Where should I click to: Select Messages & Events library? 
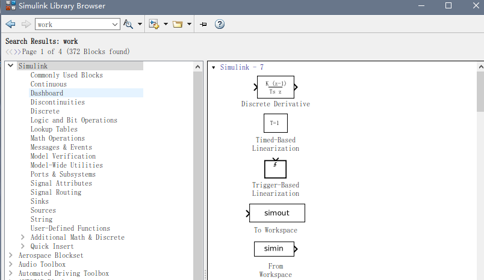click(61, 147)
